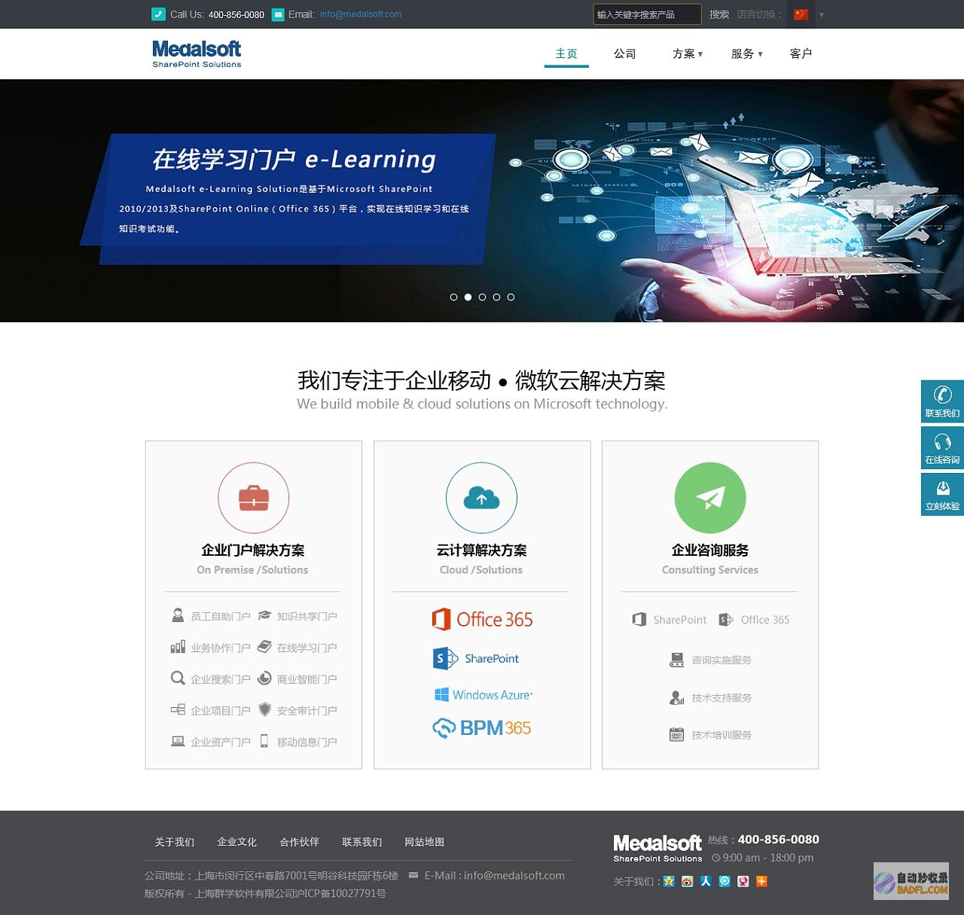Image resolution: width=964 pixels, height=915 pixels.
Task: Click the laptop icon beside 企业资产门户
Action: tap(178, 741)
